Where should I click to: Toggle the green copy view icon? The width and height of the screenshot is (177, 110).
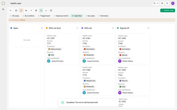coord(41,10)
